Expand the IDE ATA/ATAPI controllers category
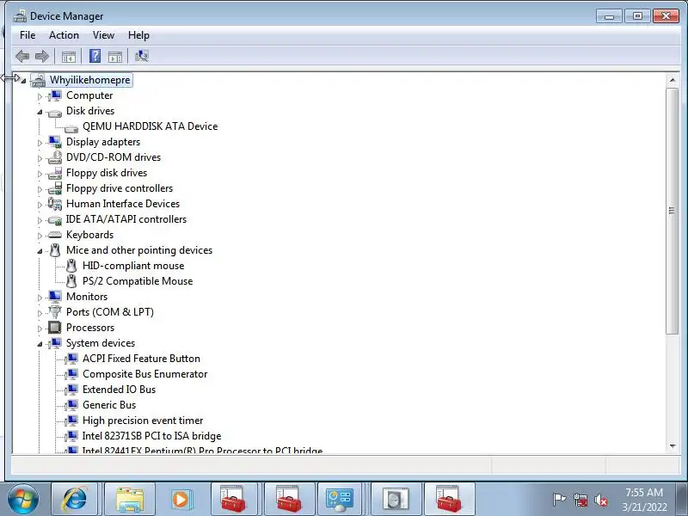Viewport: 688px width, 516px height. pos(40,220)
